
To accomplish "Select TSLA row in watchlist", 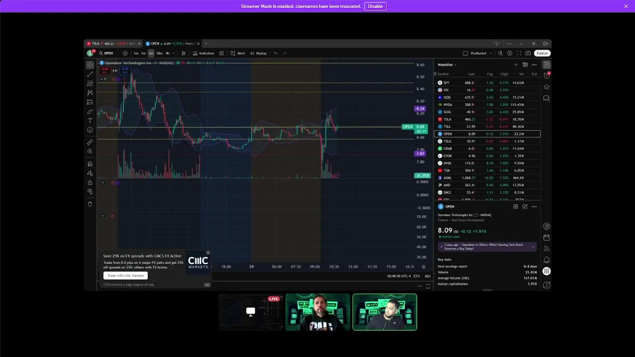I will click(487, 119).
